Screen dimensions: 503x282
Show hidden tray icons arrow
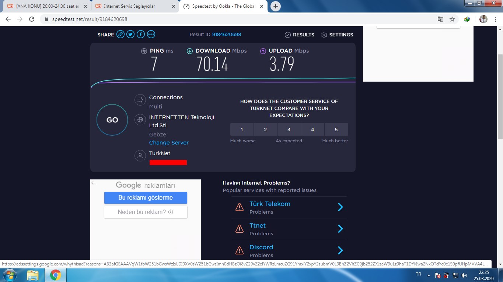point(429,275)
